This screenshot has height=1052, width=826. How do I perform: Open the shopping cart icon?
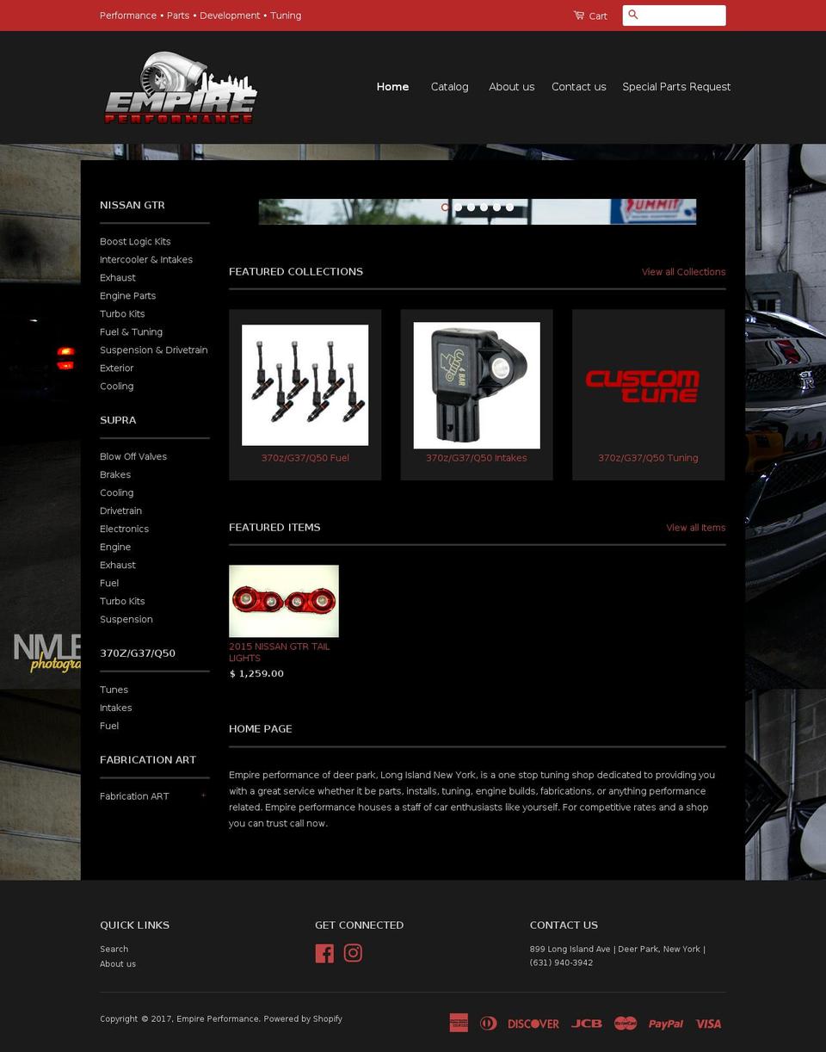click(x=579, y=15)
